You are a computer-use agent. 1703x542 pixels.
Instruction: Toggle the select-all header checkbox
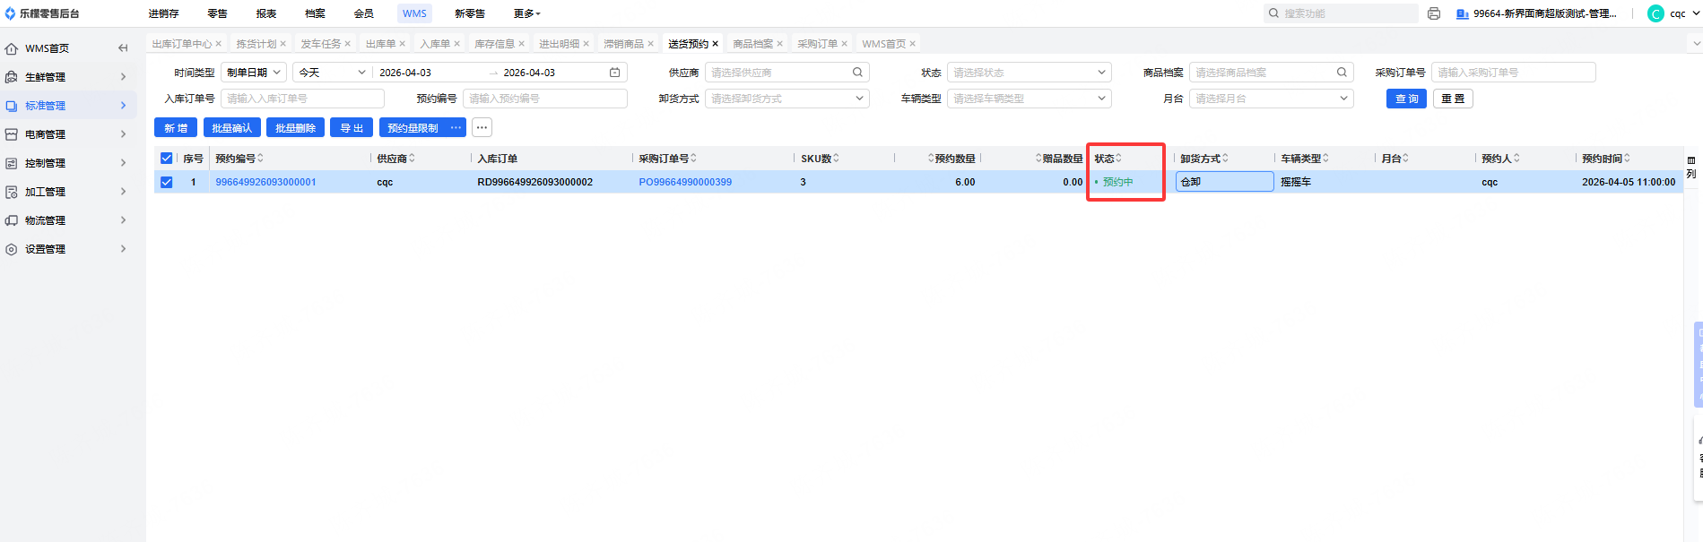[167, 159]
